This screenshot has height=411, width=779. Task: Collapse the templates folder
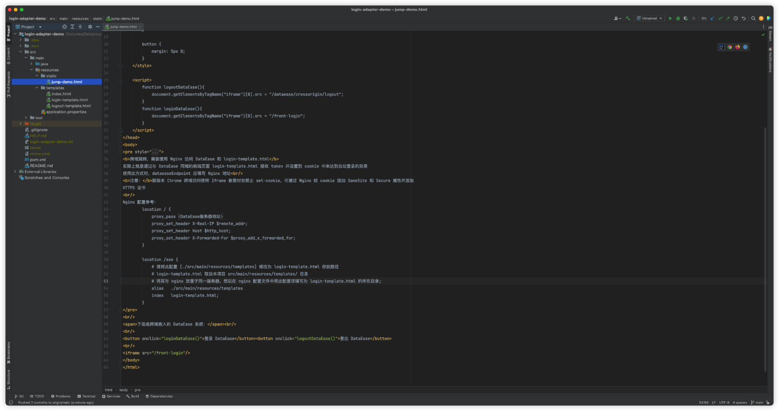[x=37, y=88]
